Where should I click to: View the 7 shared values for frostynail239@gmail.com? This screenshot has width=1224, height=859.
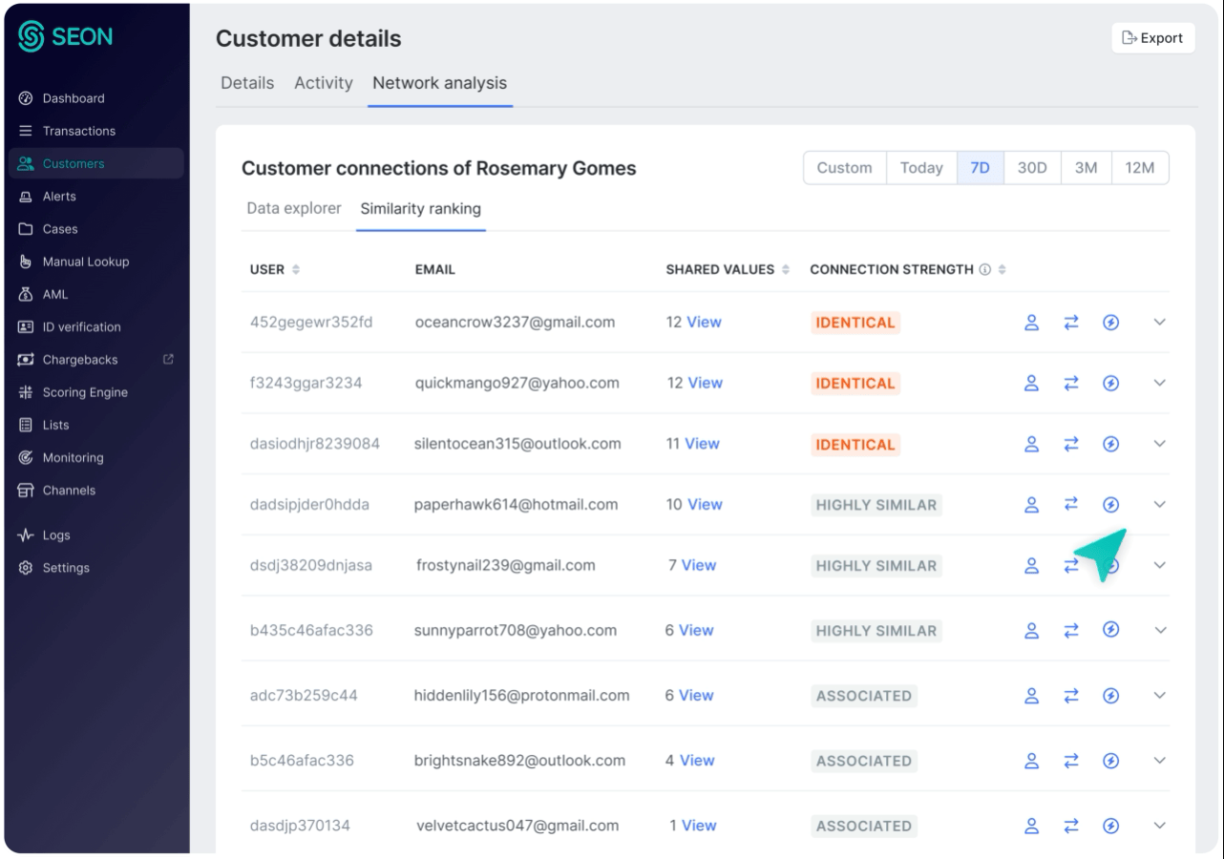[x=698, y=566]
